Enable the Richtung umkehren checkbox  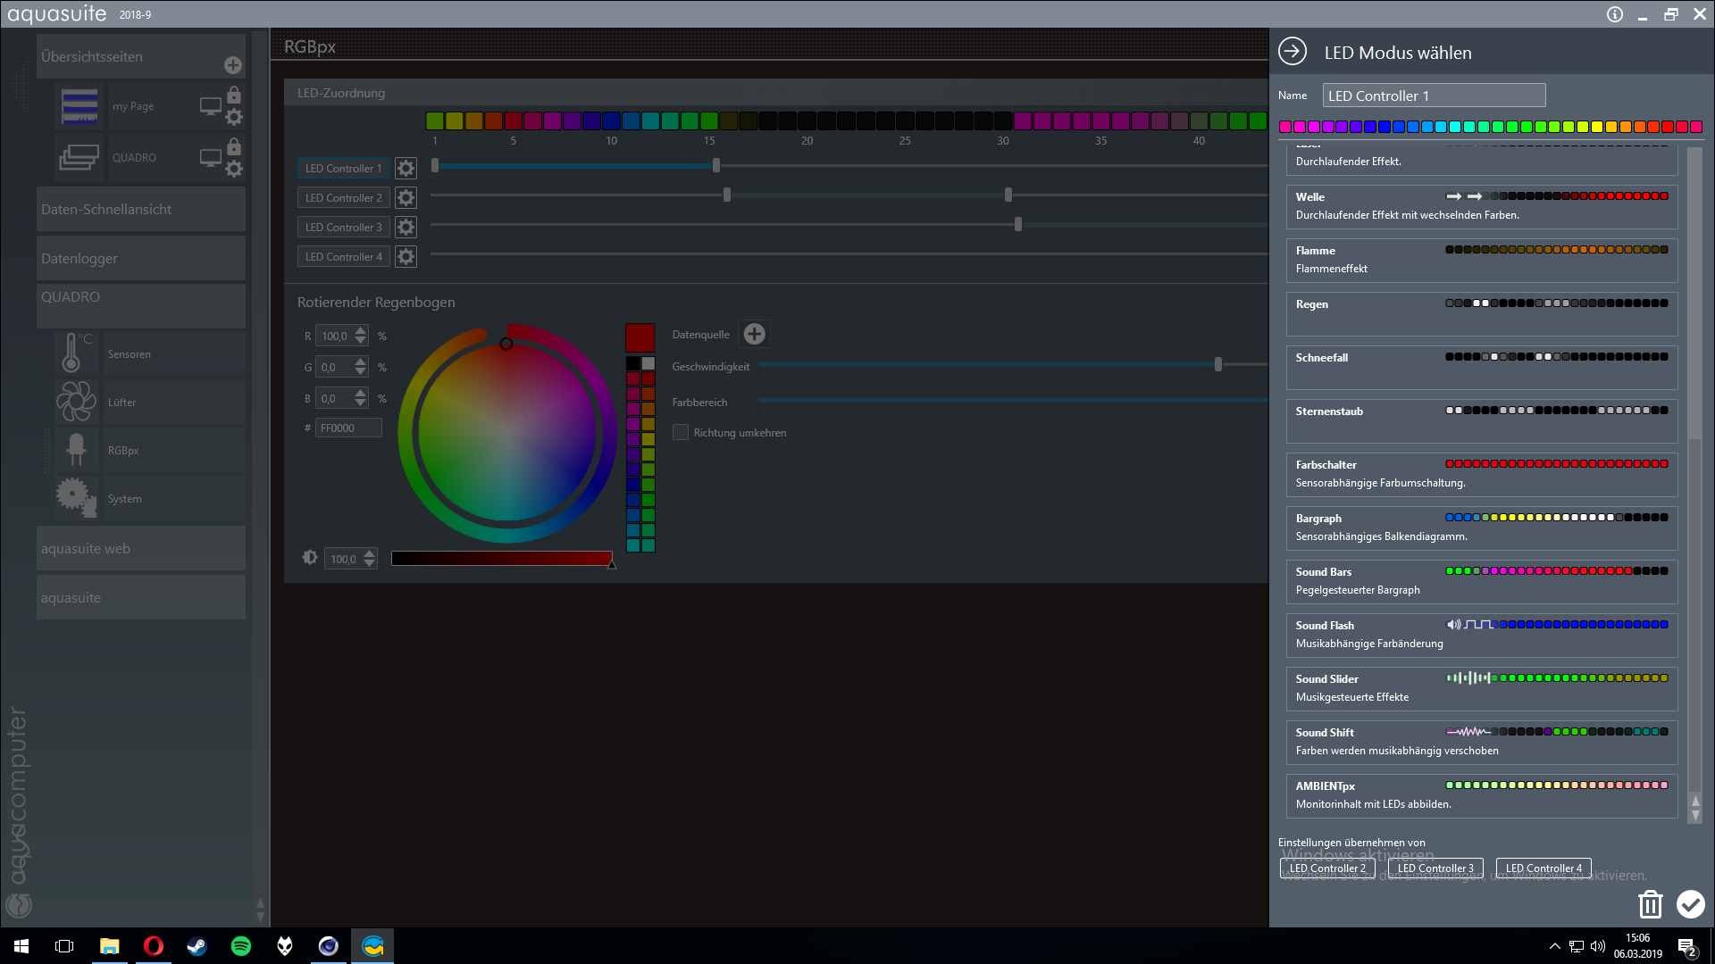pyautogui.click(x=681, y=432)
